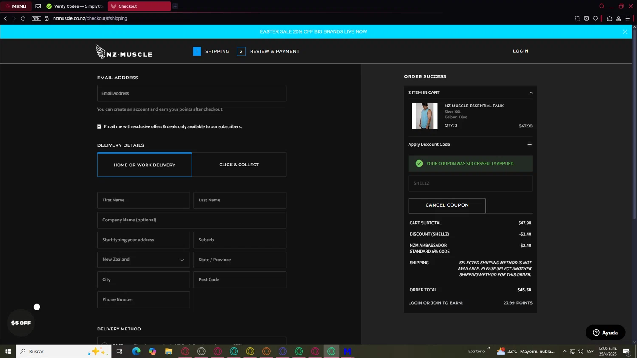Go forward with the forward arrow
This screenshot has width=637, height=358.
[x=14, y=19]
